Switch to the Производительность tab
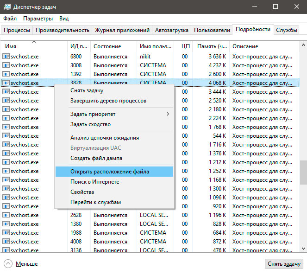Image resolution: width=307 pixels, height=275 pixels. click(x=63, y=30)
